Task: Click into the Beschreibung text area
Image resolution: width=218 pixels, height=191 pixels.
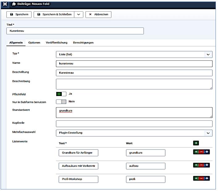Action: pyautogui.click(x=134, y=84)
